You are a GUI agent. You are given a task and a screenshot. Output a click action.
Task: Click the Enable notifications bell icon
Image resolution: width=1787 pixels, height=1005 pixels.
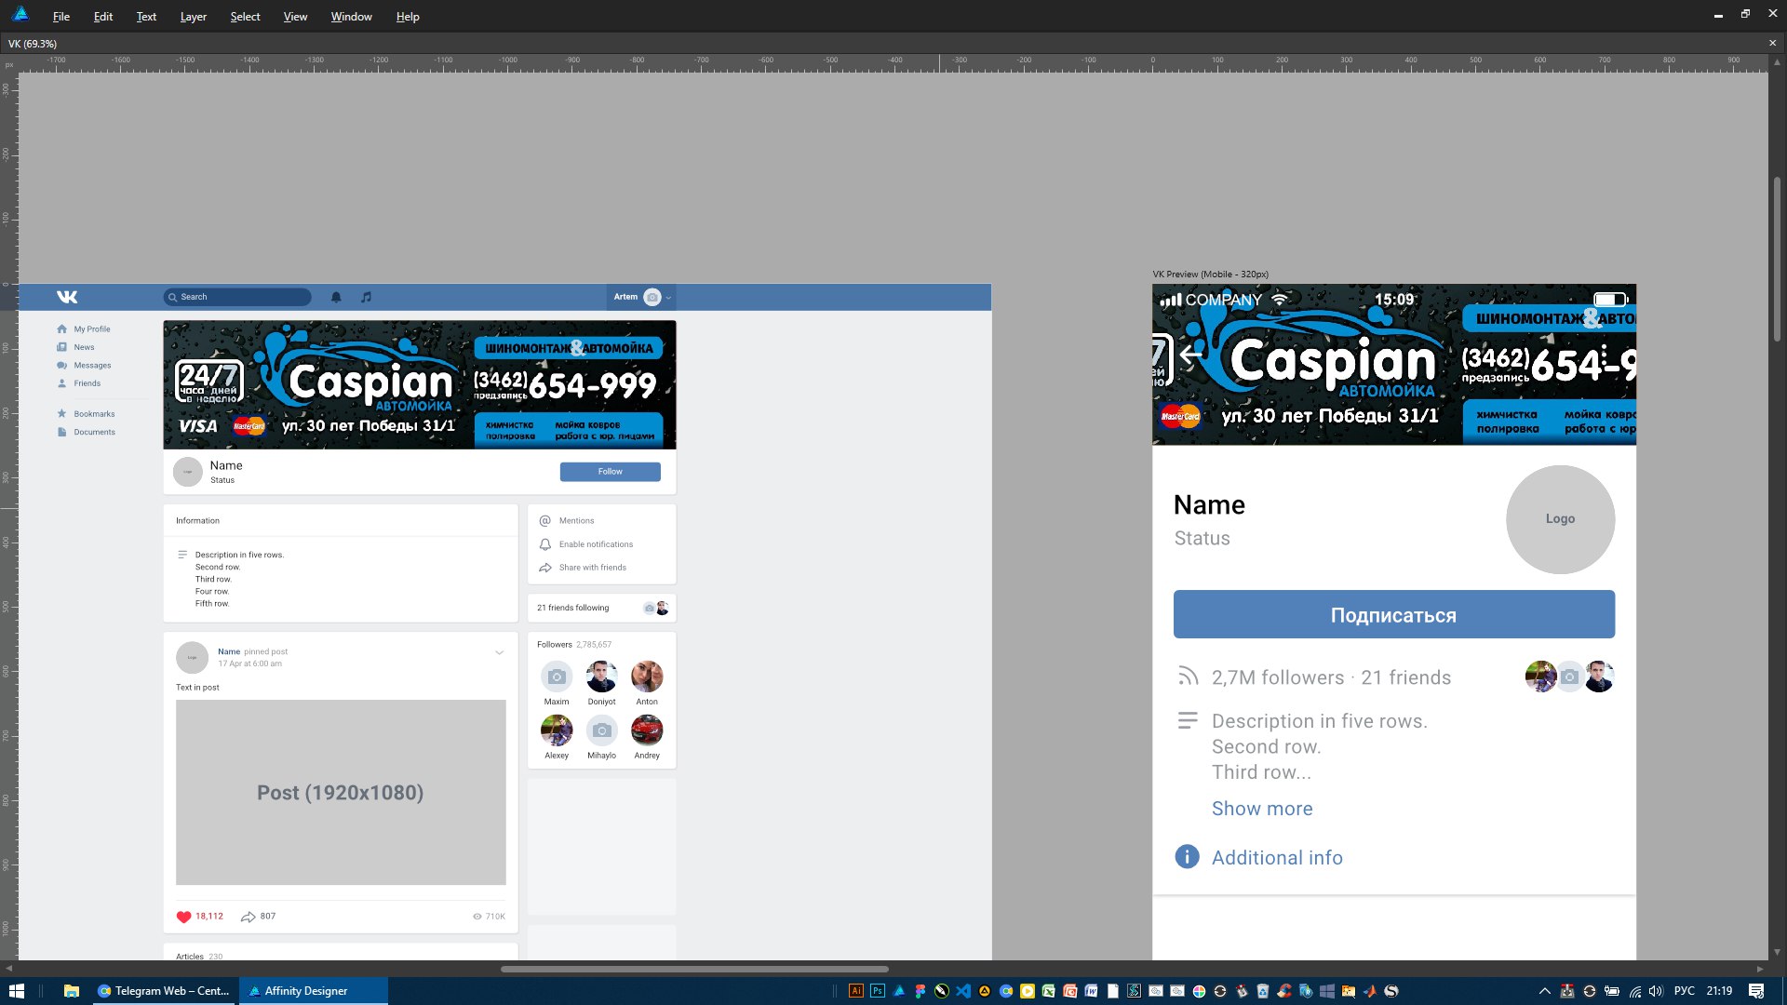pyautogui.click(x=545, y=544)
